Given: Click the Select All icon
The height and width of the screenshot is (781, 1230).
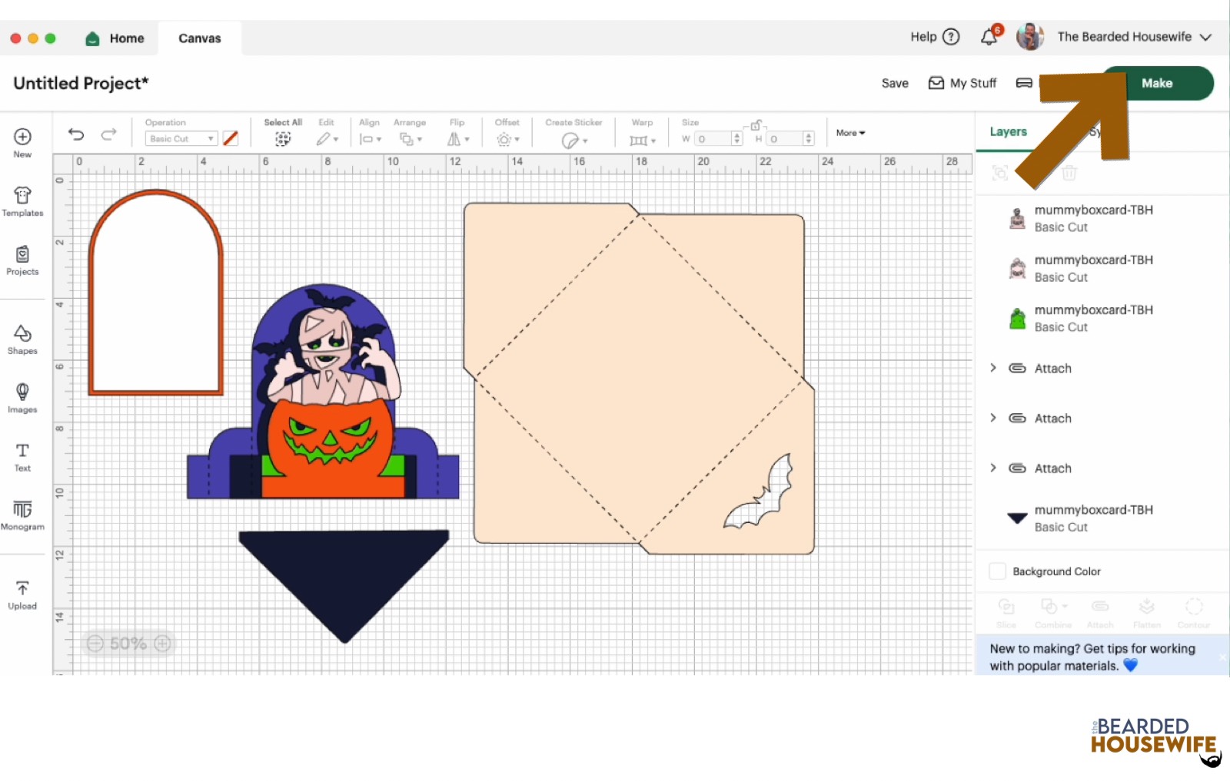Looking at the screenshot, I should [x=283, y=138].
